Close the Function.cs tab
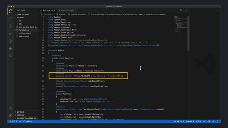 click(55, 10)
